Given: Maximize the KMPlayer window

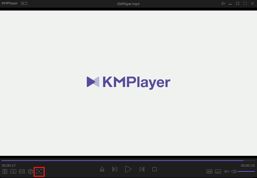Looking at the screenshot, I should pos(238,3).
